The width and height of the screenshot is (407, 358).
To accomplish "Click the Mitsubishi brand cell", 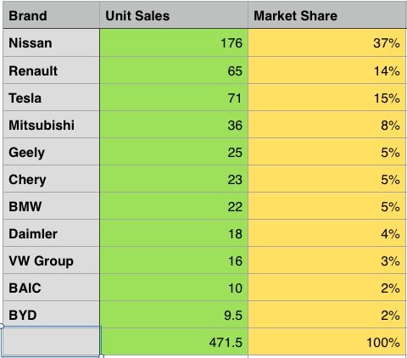I will (51, 125).
